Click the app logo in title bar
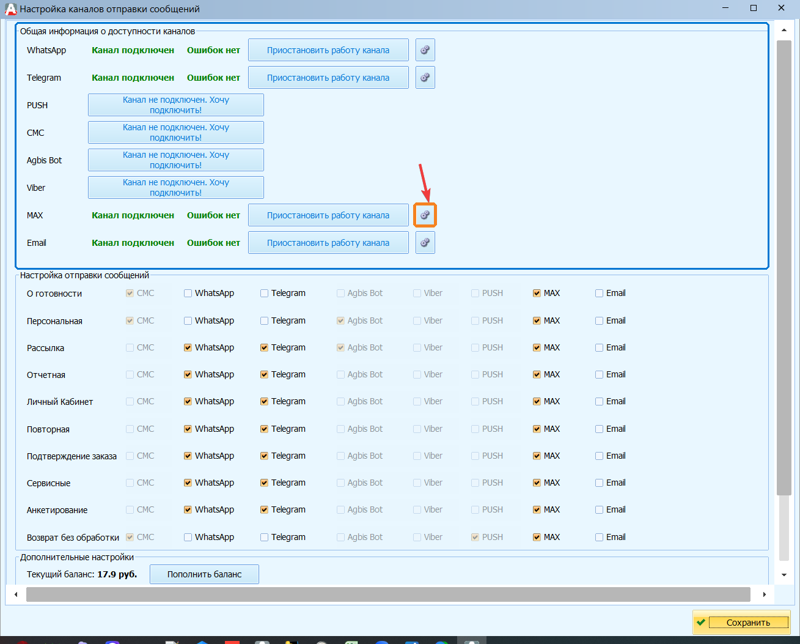Image resolution: width=800 pixels, height=644 pixels. pyautogui.click(x=10, y=9)
